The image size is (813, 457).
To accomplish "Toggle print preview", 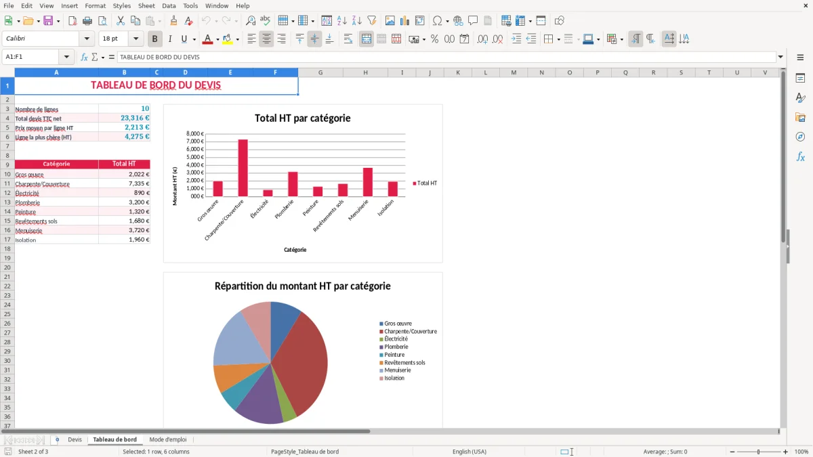I will click(102, 21).
